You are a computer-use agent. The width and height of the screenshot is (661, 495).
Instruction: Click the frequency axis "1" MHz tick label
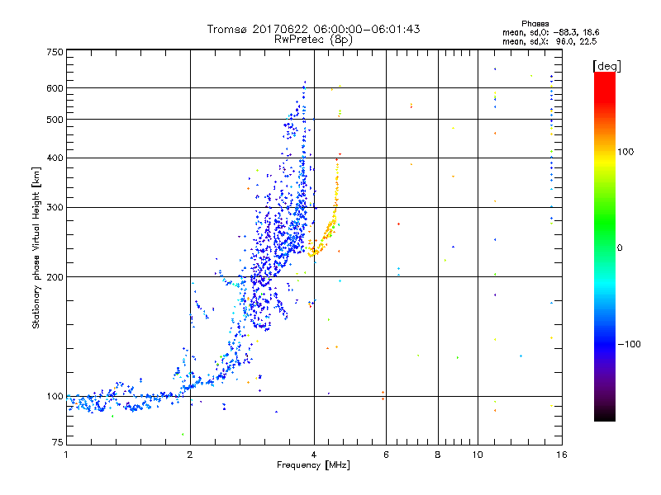click(66, 455)
